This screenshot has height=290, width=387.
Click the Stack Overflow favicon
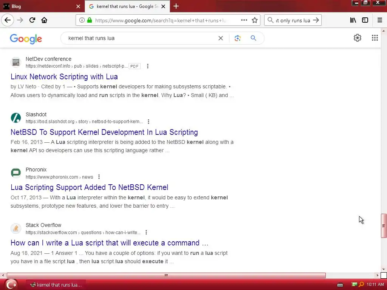(x=16, y=228)
